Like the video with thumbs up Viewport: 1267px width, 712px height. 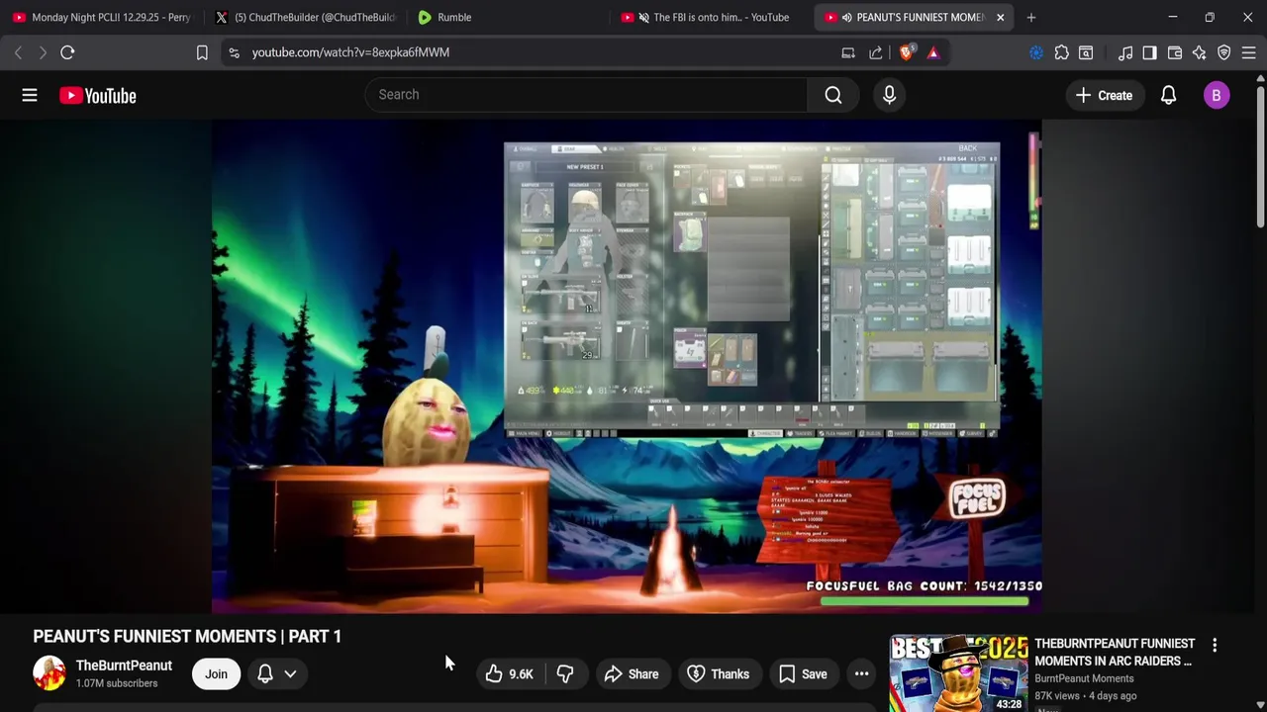pos(509,673)
